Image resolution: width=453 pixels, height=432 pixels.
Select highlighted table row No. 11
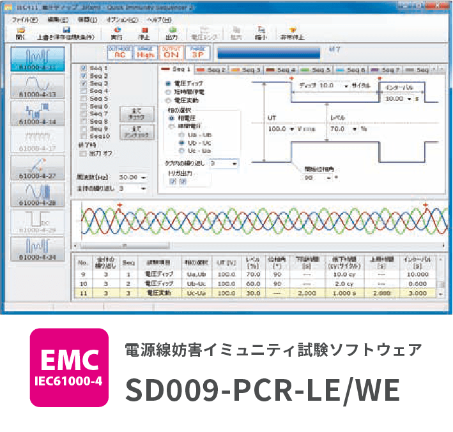255,293
